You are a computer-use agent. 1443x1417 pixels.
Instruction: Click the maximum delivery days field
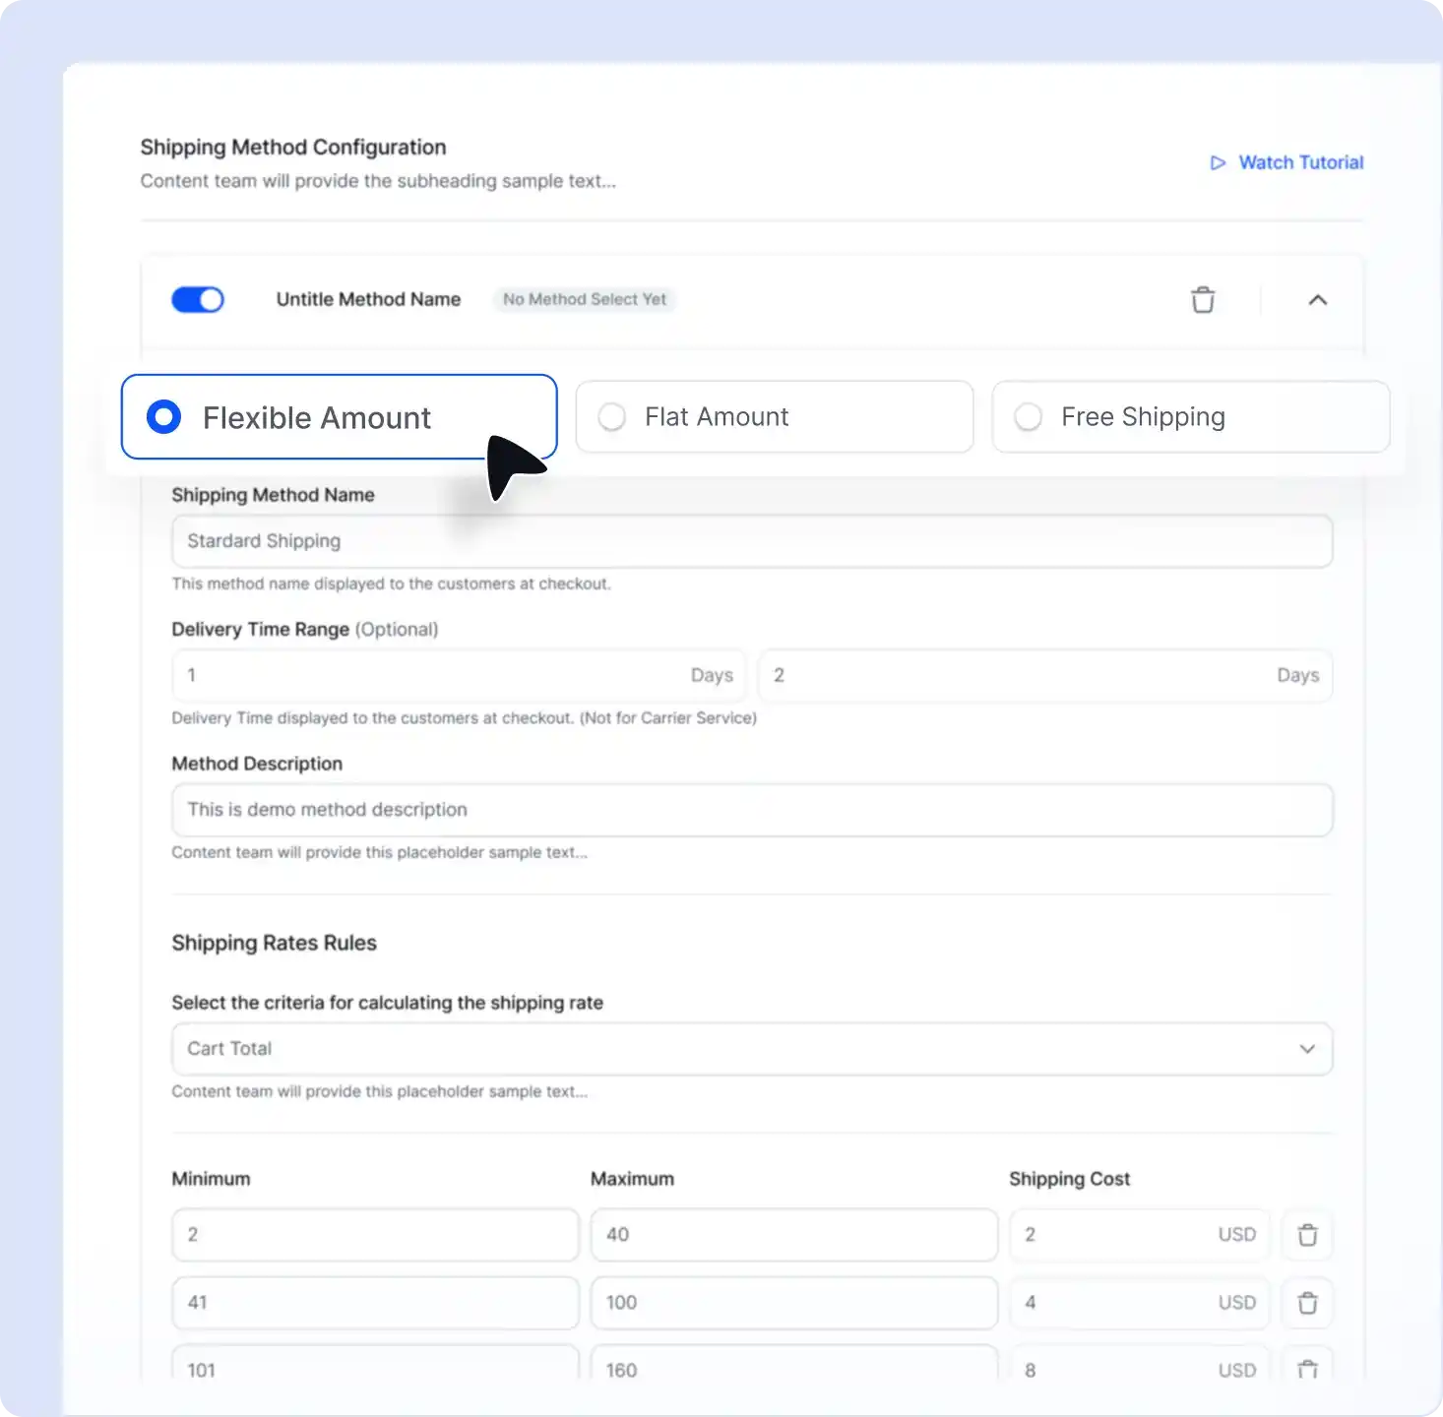click(1019, 676)
